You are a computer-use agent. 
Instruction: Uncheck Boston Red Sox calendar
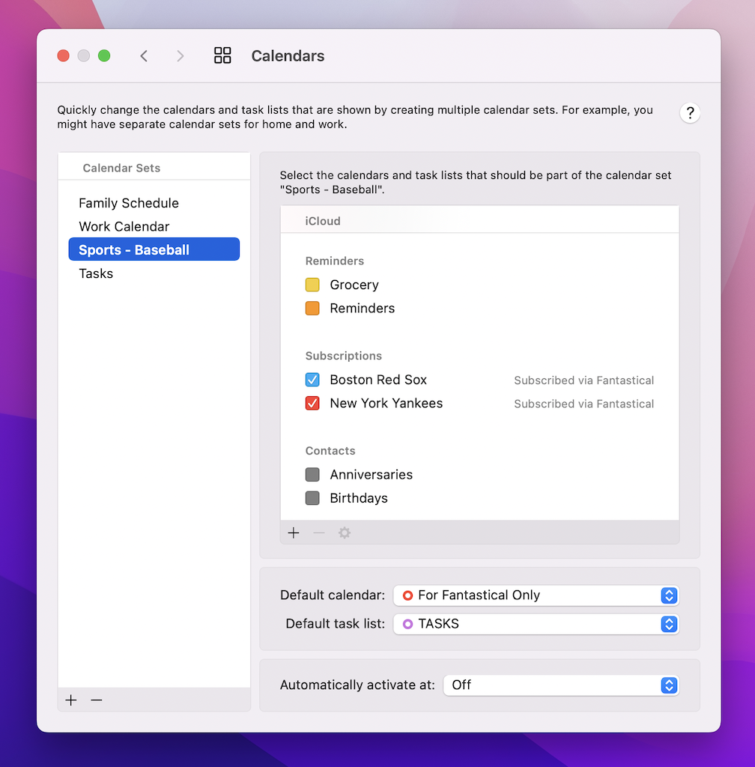coord(312,380)
